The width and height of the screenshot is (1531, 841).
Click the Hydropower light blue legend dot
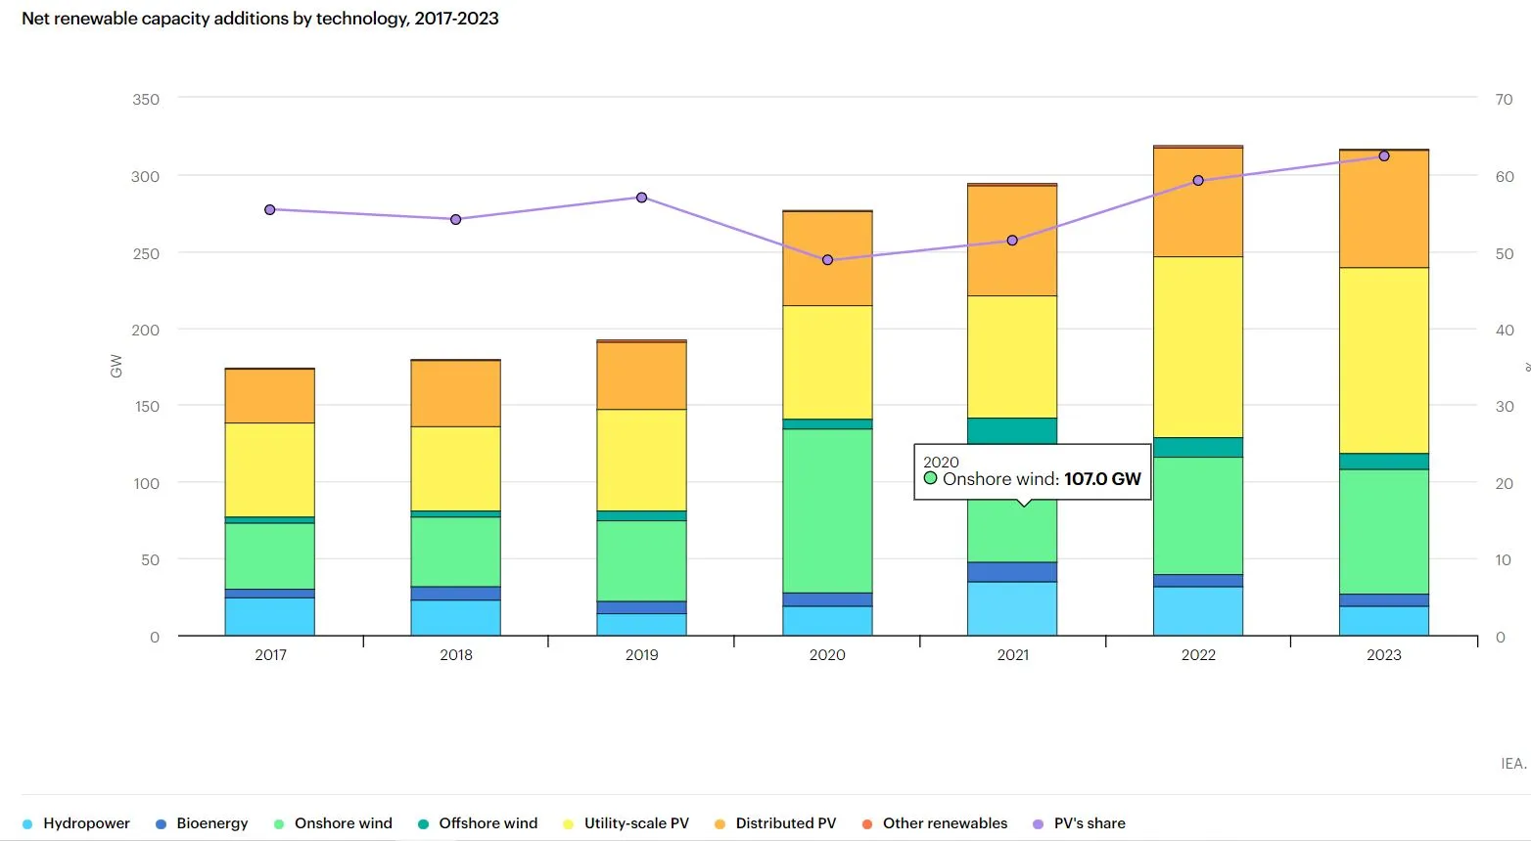click(x=27, y=824)
